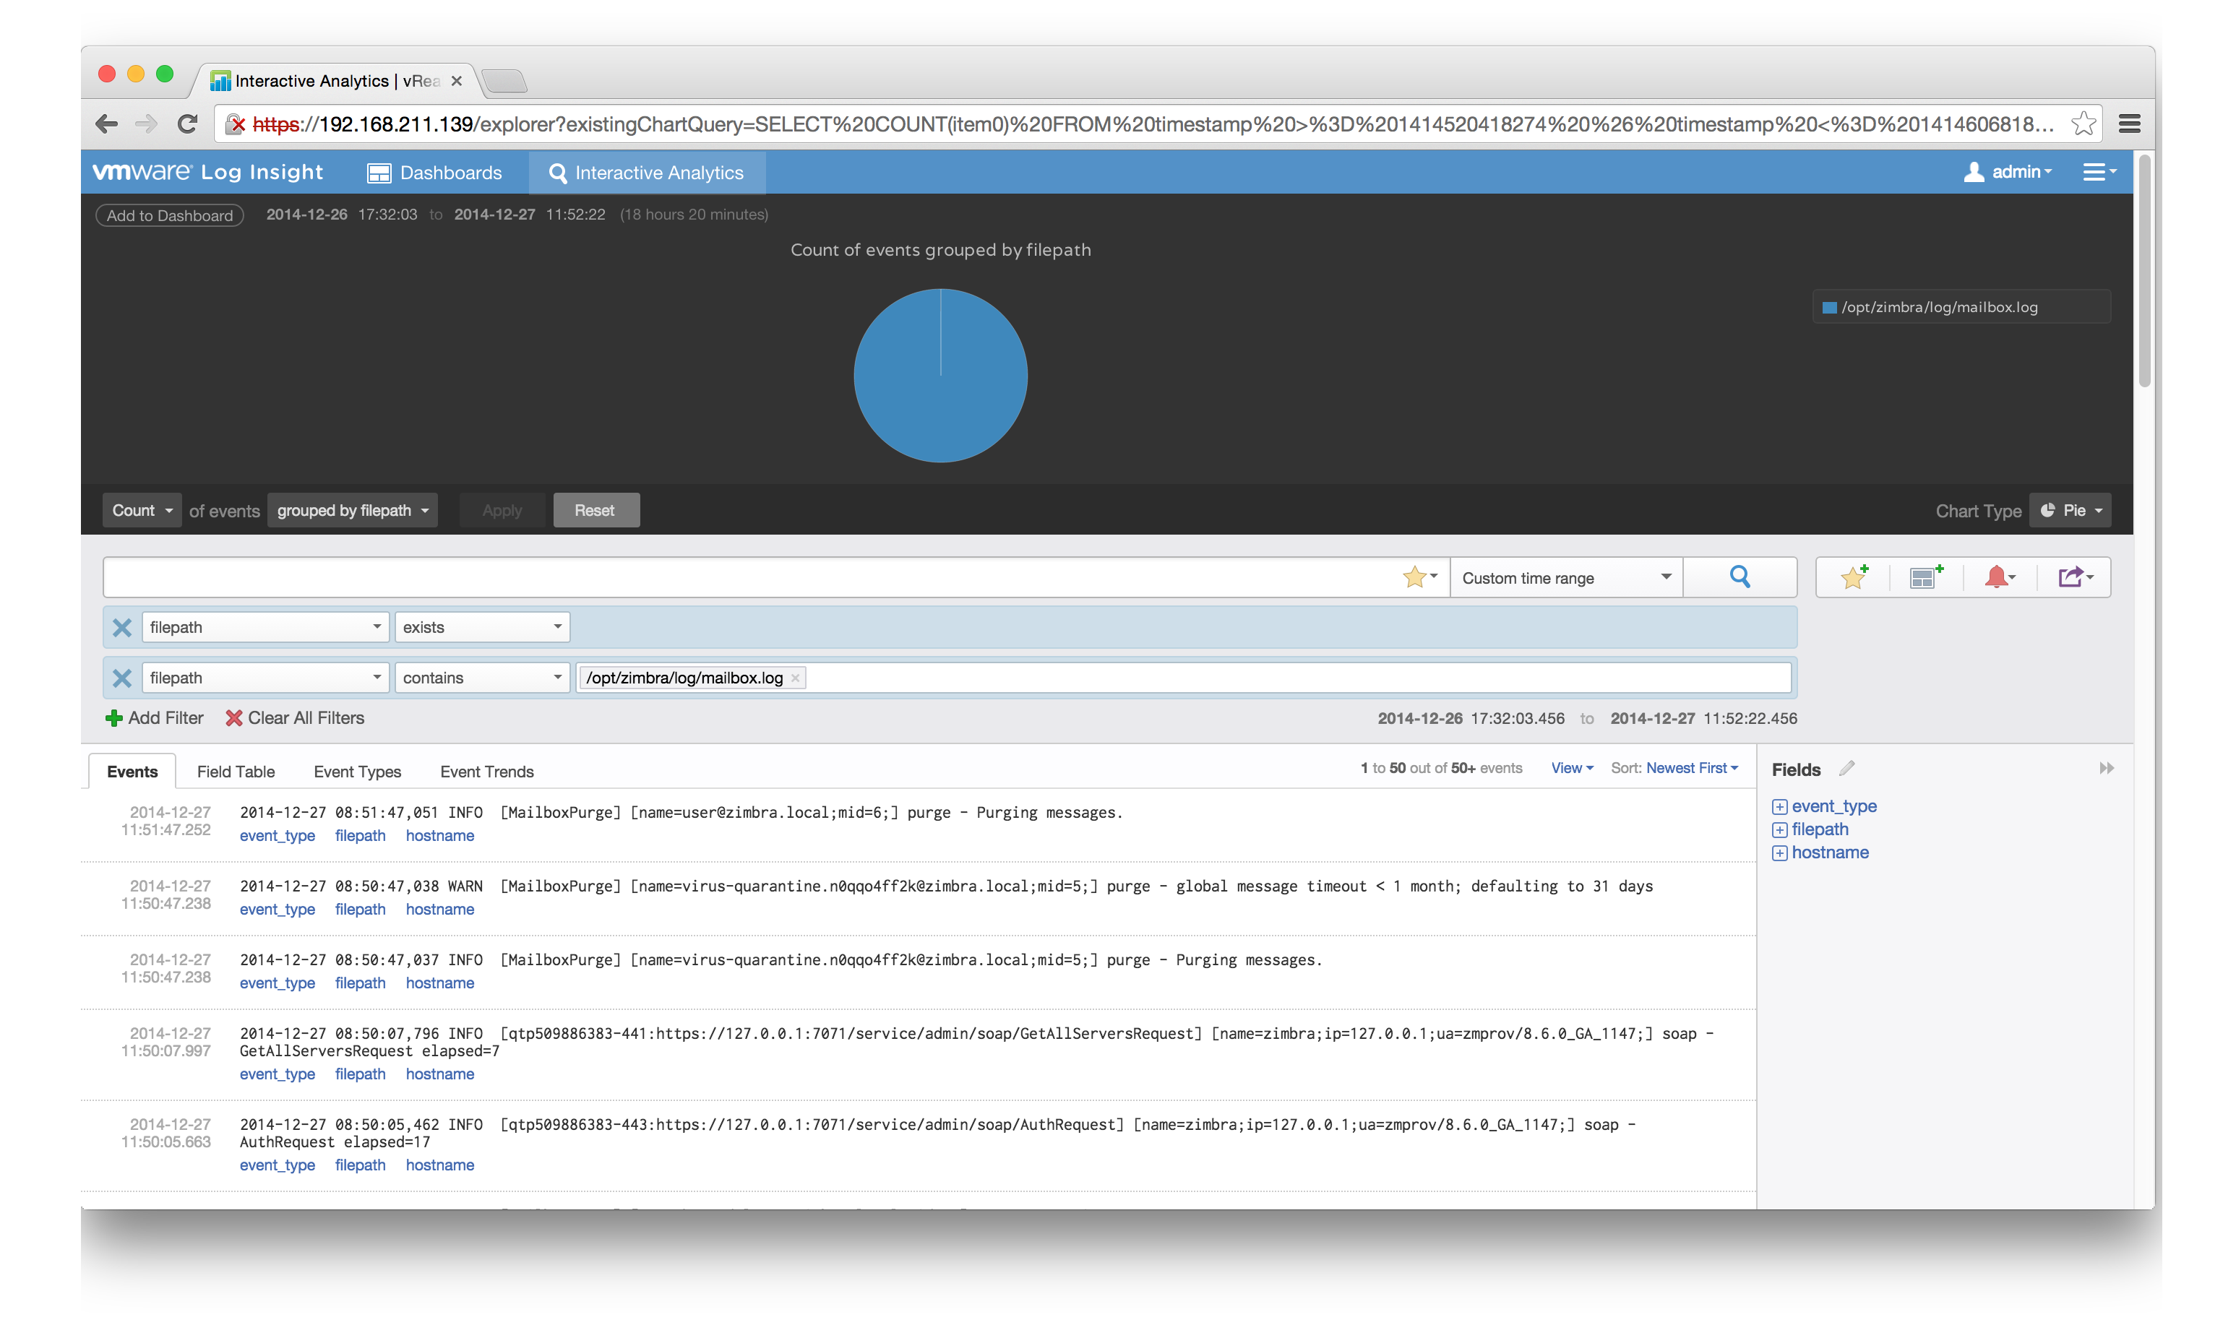
Task: Remove the 'filepath exists' filter
Action: point(122,628)
